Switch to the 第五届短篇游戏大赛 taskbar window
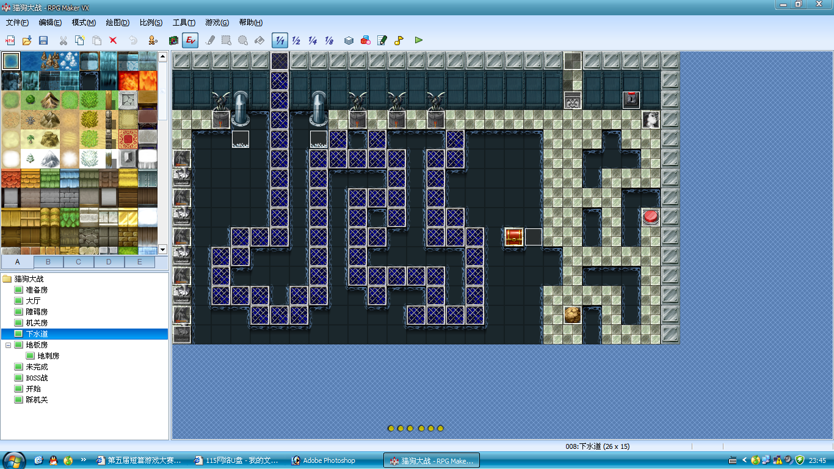The width and height of the screenshot is (834, 469). coord(141,460)
